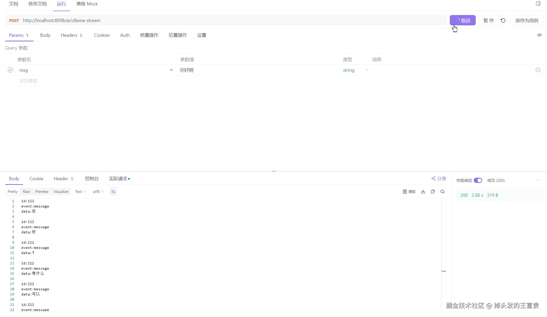Click the restore history icon
Image resolution: width=547 pixels, height=317 pixels.
503,20
